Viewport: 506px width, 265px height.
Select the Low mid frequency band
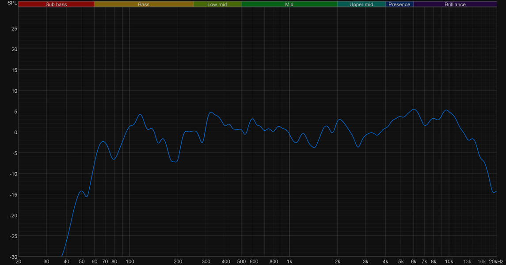point(217,4)
